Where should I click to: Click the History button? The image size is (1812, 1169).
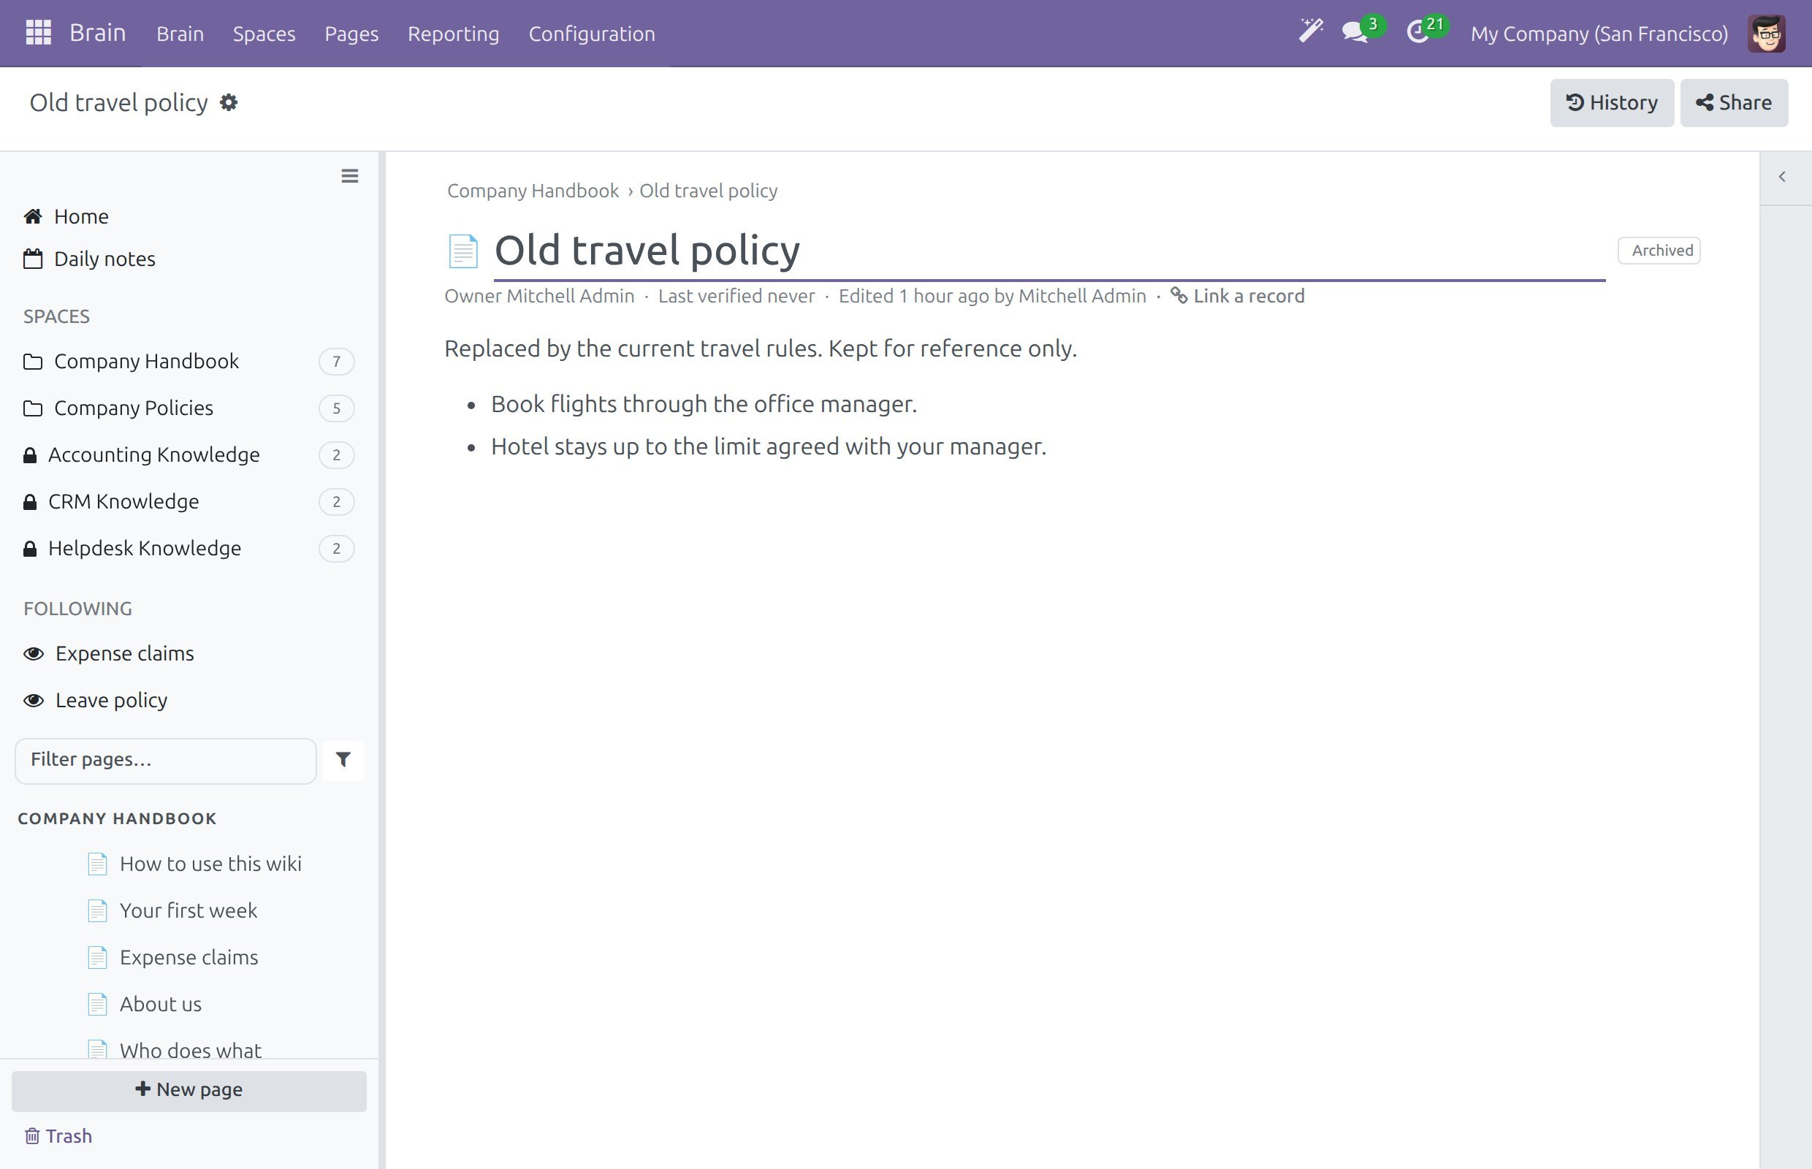[1612, 102]
